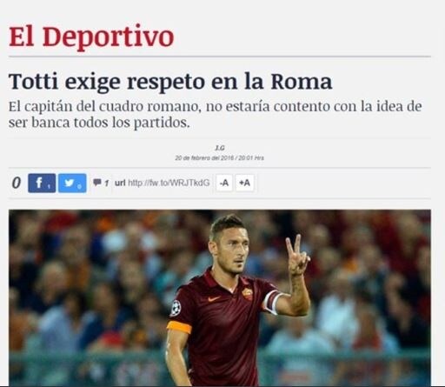Viewport: 445px width, 387px height.
Task: Click the total share counter showing 0
Action: pyautogui.click(x=17, y=183)
